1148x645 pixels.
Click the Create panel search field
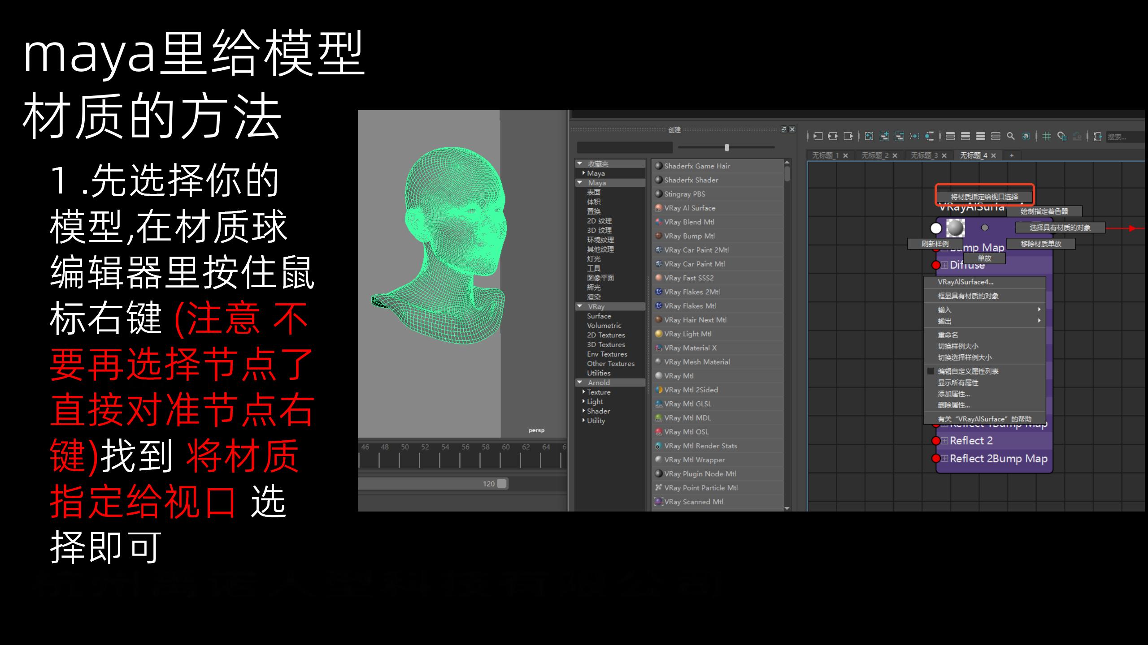pos(625,147)
